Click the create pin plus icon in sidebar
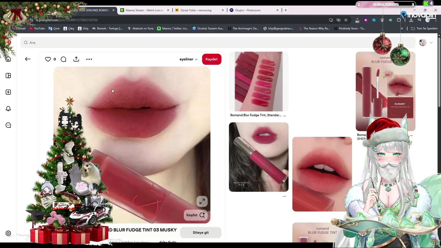The image size is (441, 248). [8, 92]
